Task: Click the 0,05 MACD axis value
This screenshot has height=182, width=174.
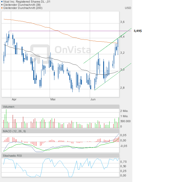Action: point(123,135)
